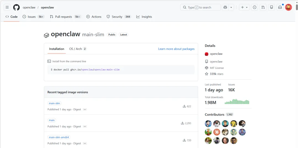Viewport: 298px width, 148px height.
Task: Click the total downloads bar chart
Action: [237, 102]
